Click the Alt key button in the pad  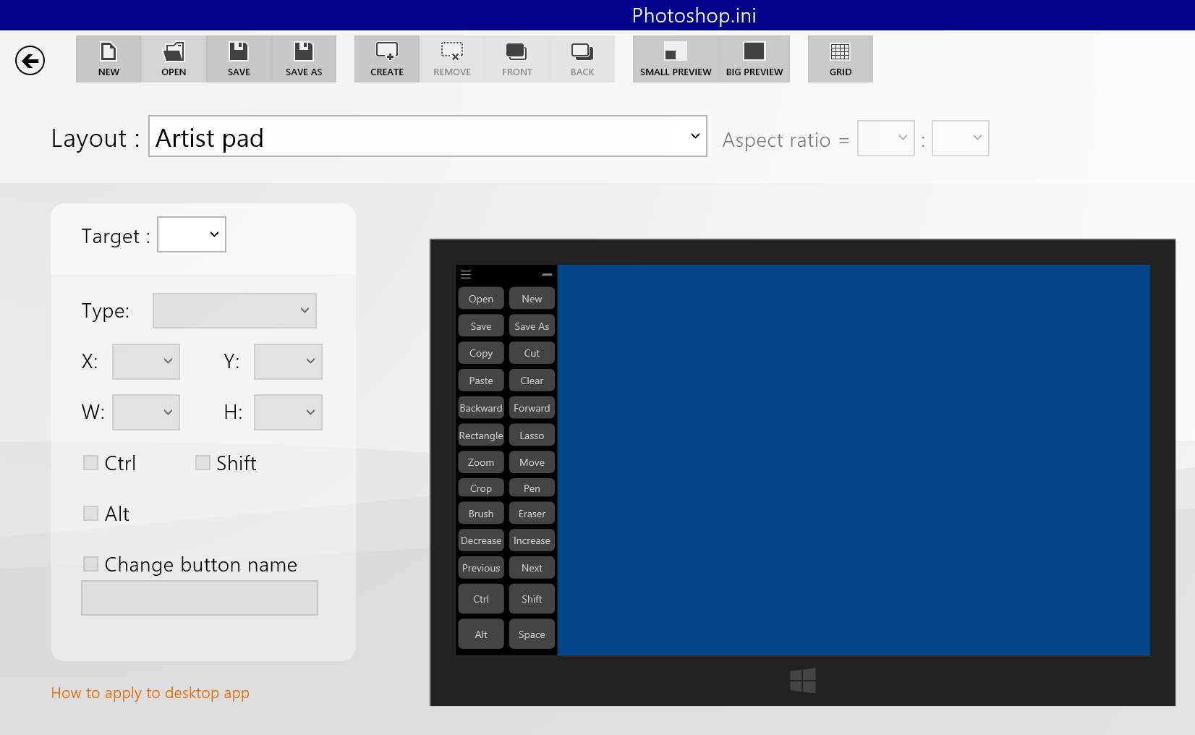pyautogui.click(x=481, y=634)
